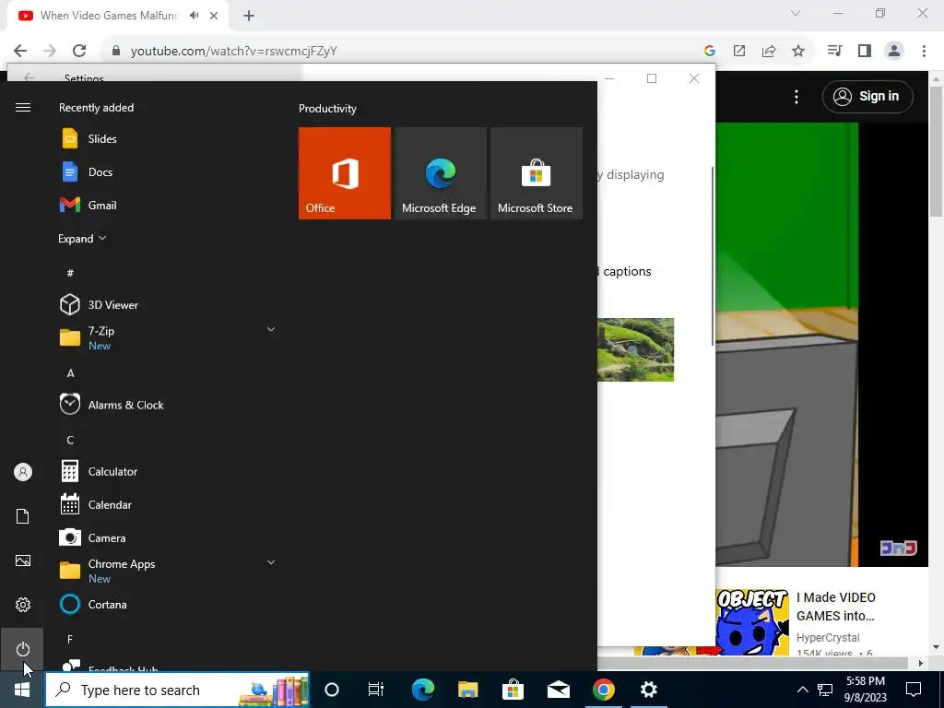Click the Power button in Start menu
Screen dimensions: 944x708
coord(22,649)
